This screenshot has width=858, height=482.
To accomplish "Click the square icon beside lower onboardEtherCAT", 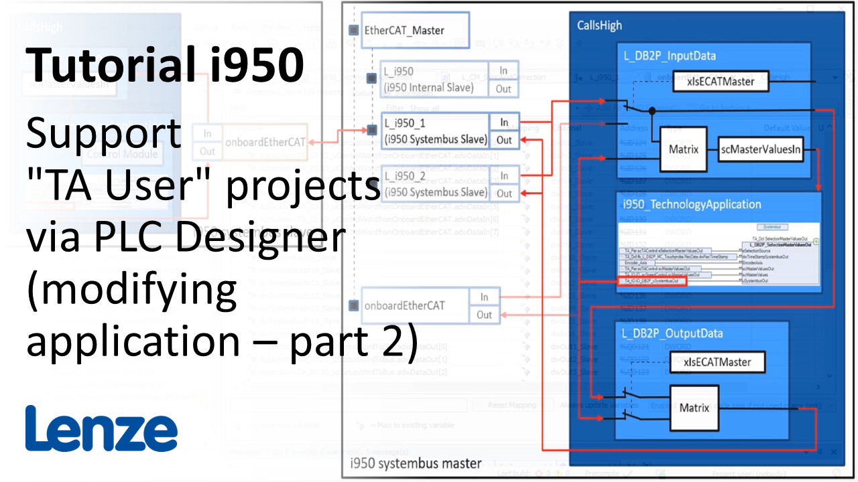I will (354, 306).
